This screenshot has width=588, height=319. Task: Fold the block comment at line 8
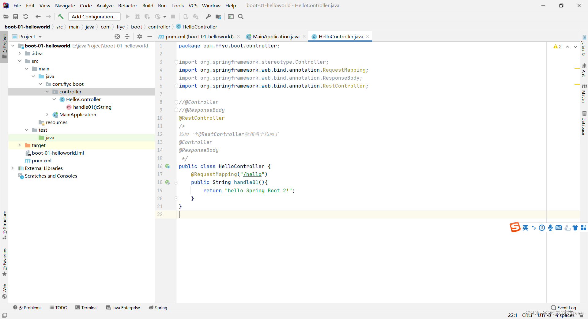click(x=176, y=102)
